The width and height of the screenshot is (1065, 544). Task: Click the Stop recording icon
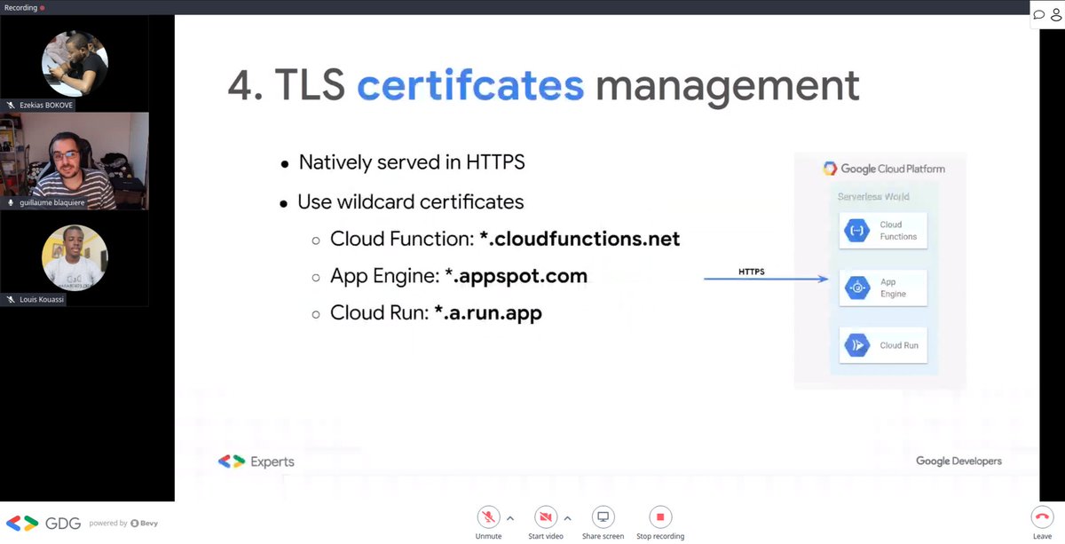coord(659,516)
